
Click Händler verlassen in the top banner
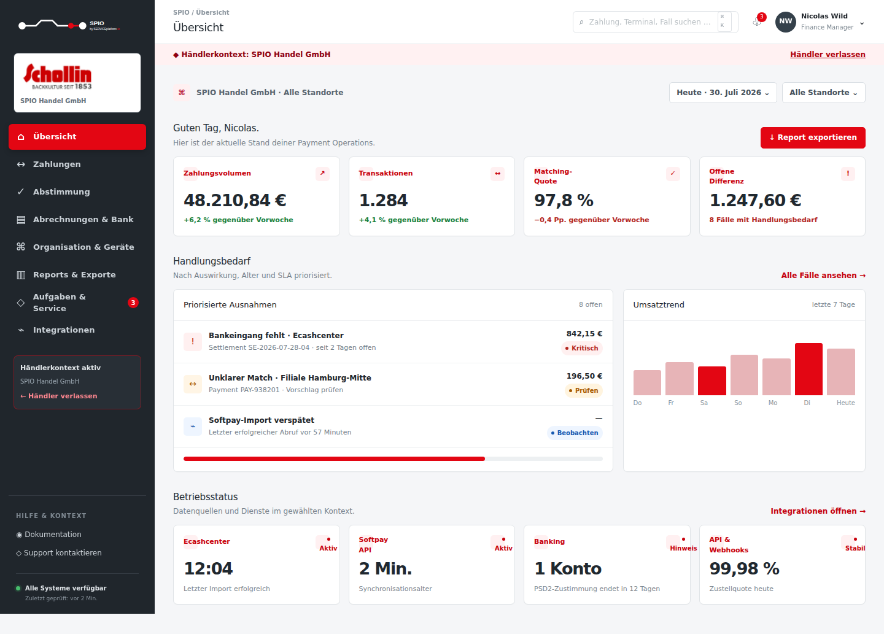[x=828, y=55]
